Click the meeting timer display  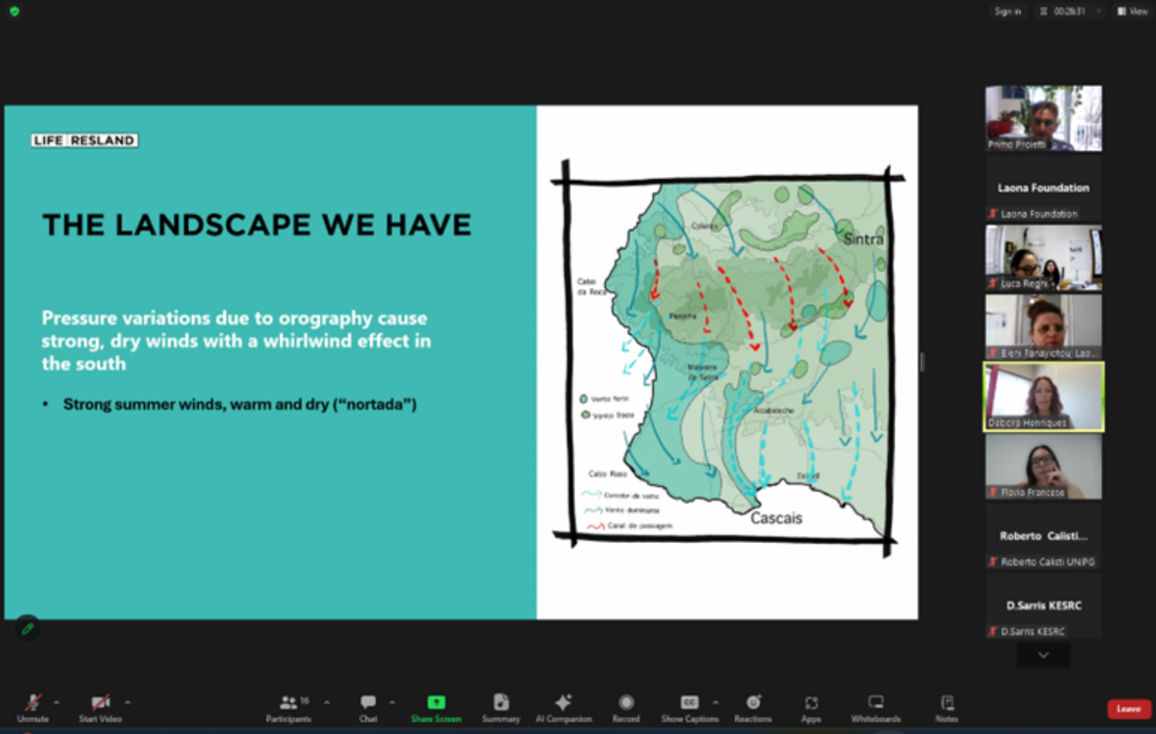click(x=1069, y=12)
